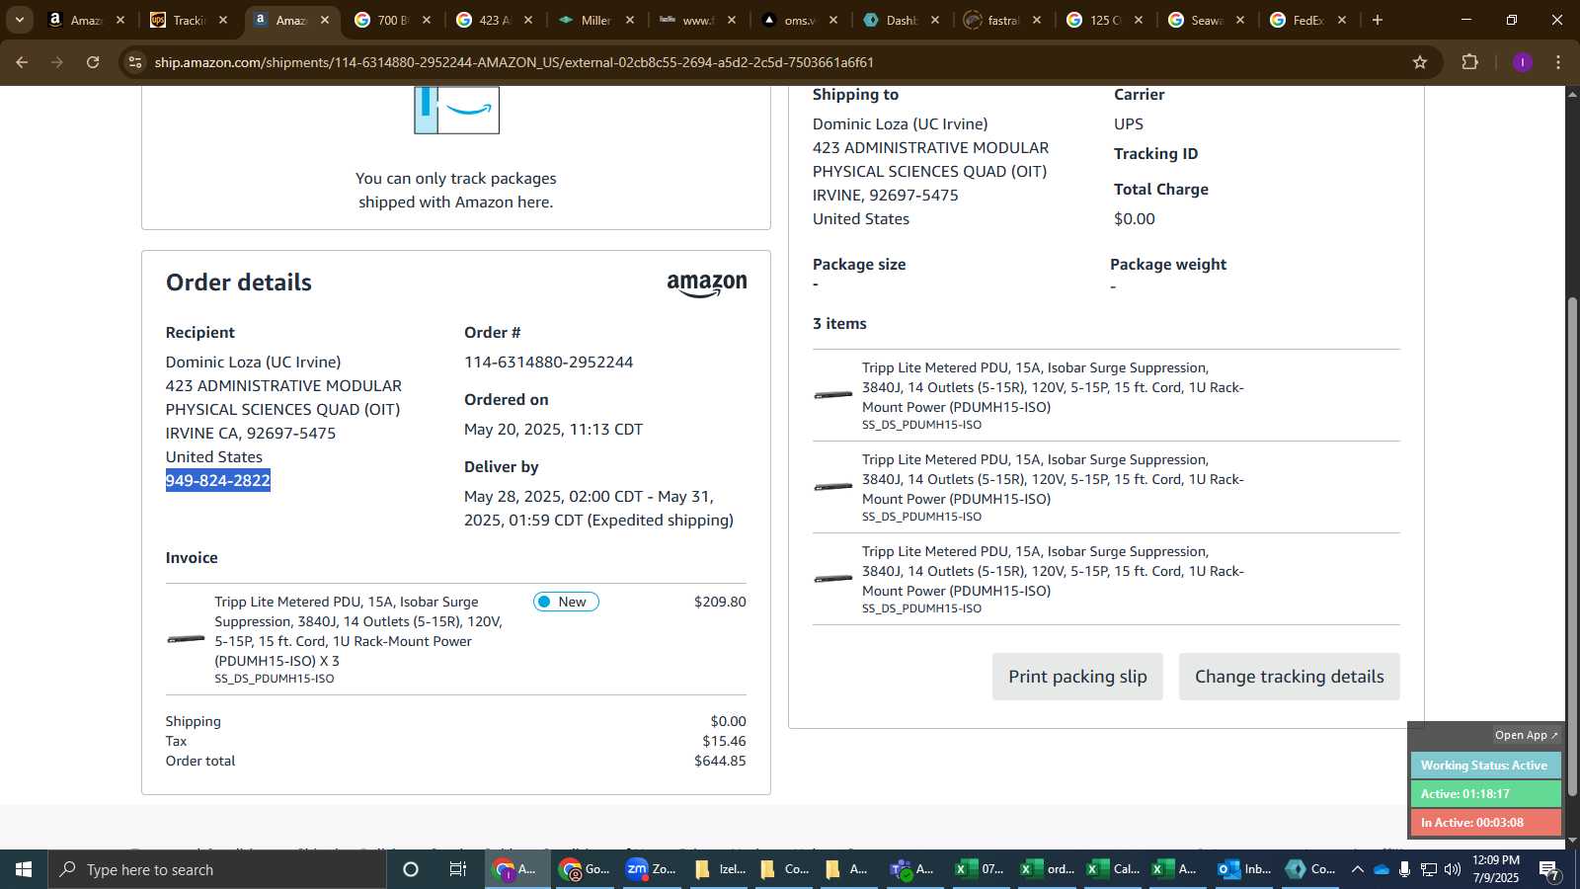Go back to previous page

[x=22, y=62]
